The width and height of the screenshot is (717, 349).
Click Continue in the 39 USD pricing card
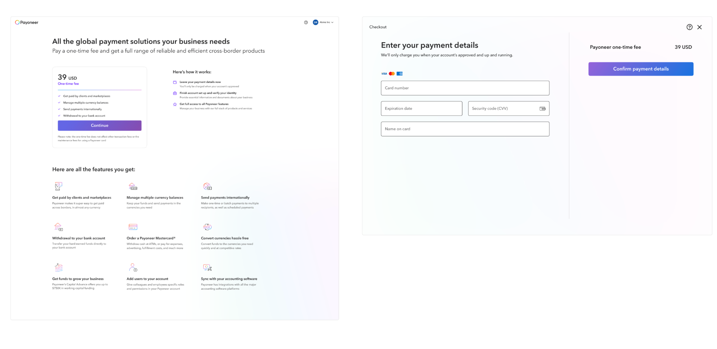[x=100, y=126]
